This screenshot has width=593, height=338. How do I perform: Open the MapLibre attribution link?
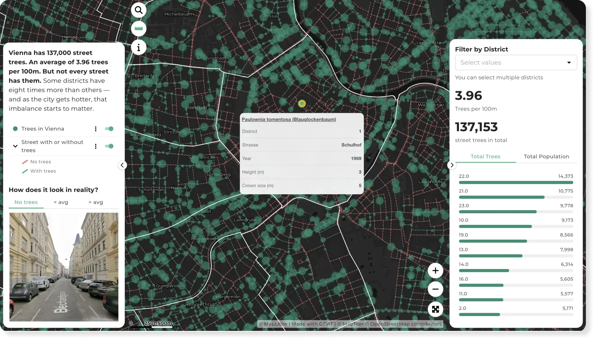pos(275,324)
